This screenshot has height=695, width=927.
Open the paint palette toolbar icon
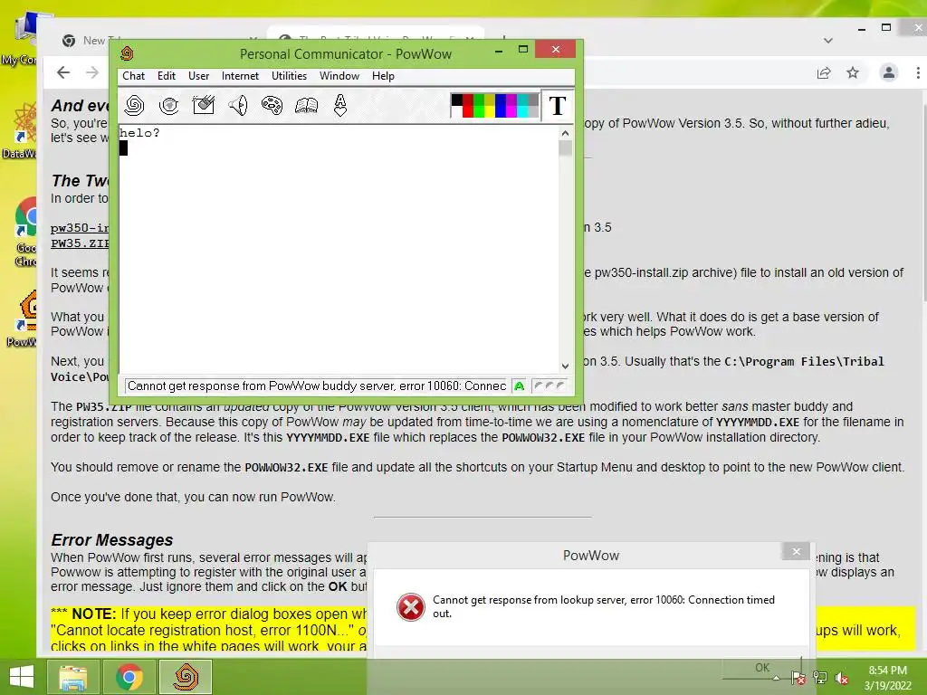pos(272,105)
